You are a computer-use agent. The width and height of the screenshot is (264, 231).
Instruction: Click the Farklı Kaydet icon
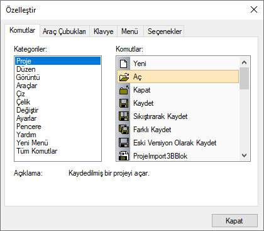click(124, 130)
